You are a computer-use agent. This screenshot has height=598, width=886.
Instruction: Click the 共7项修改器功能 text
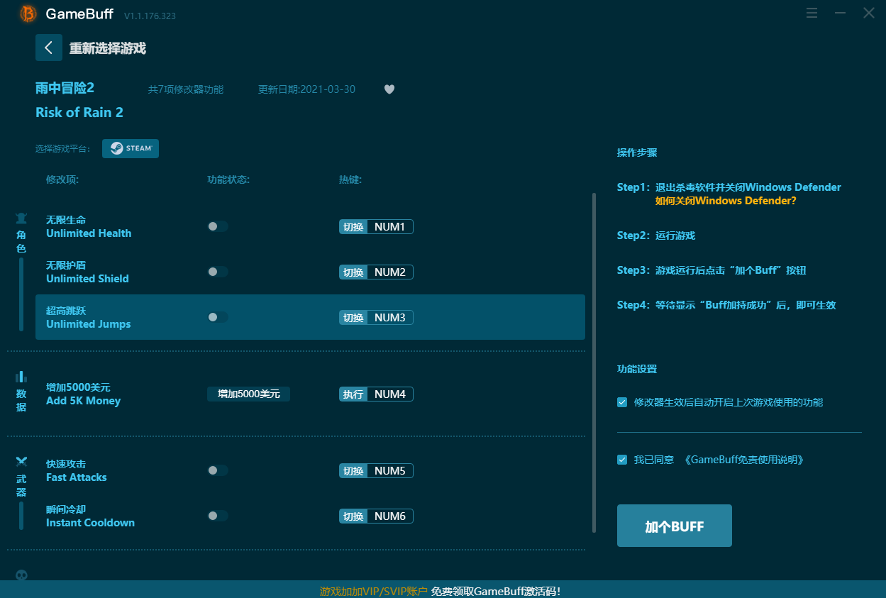[x=186, y=89]
